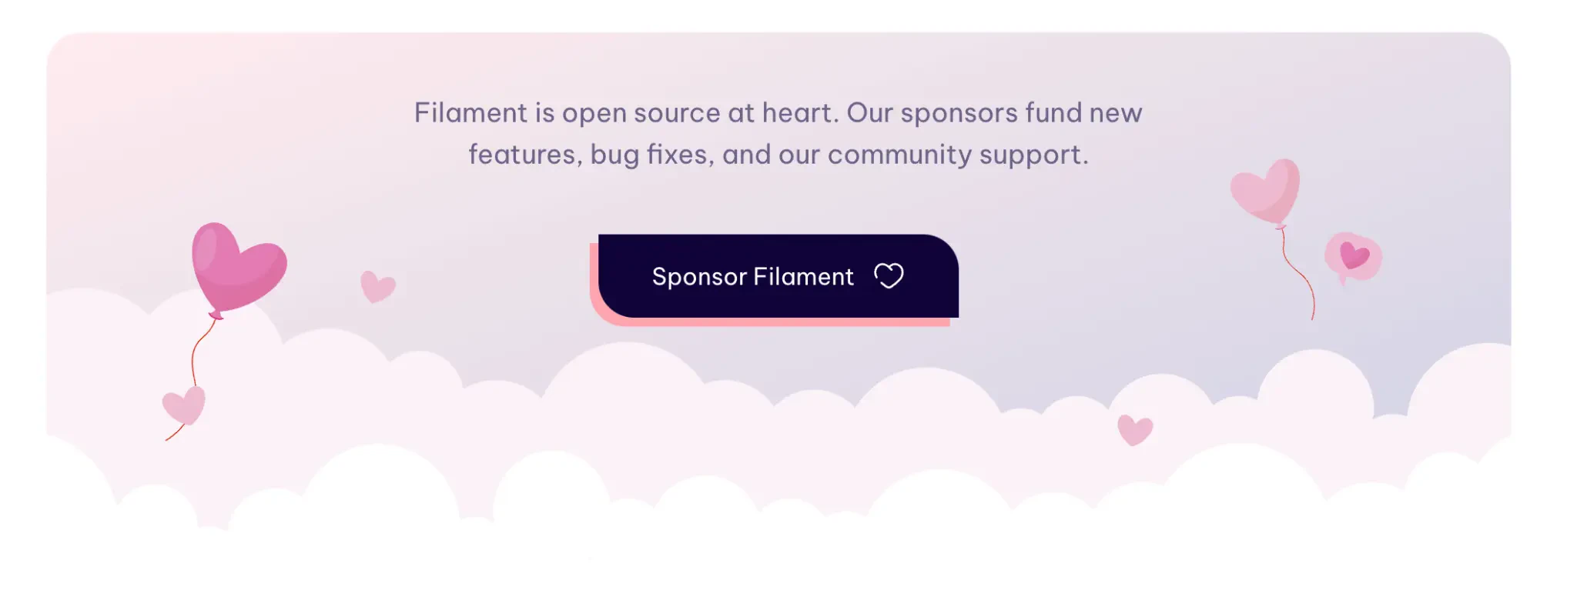This screenshot has height=610, width=1577.
Task: Click the words 'community support' in the text
Action: click(957, 155)
